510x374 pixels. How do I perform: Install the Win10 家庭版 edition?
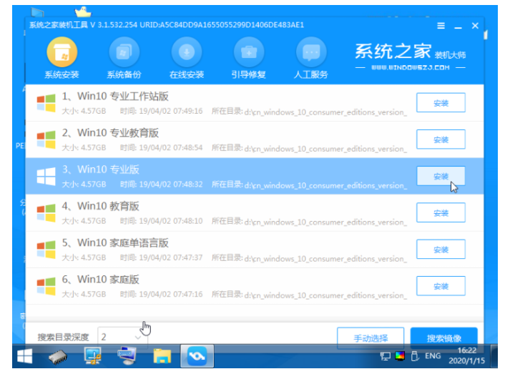tap(440, 286)
